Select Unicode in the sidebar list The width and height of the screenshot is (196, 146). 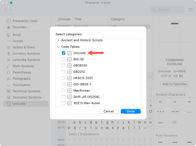coord(19,104)
